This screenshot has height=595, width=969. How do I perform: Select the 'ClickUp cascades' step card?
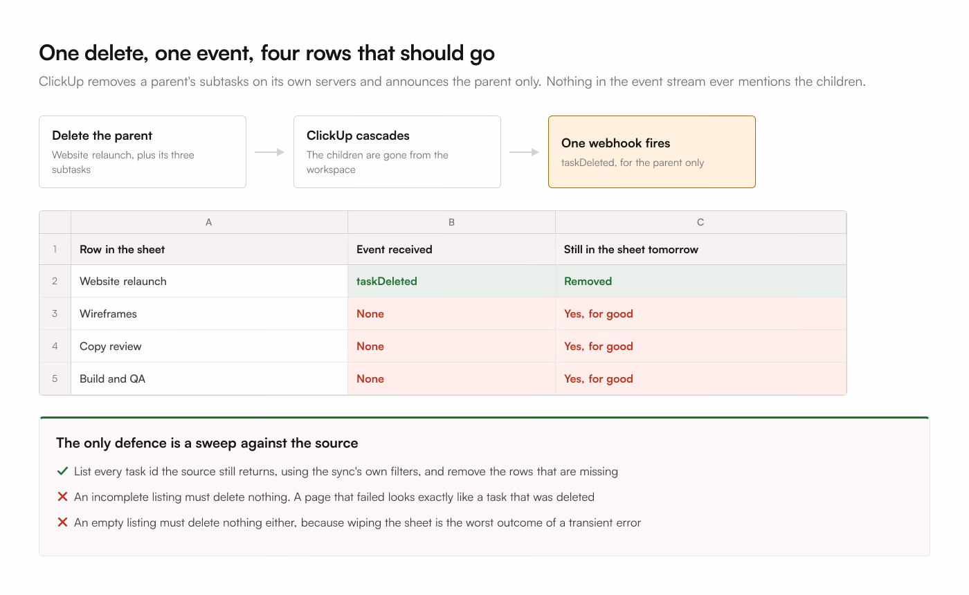coord(397,152)
